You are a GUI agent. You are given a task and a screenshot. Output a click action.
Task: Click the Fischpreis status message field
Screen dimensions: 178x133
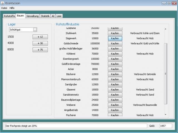[76, 126]
